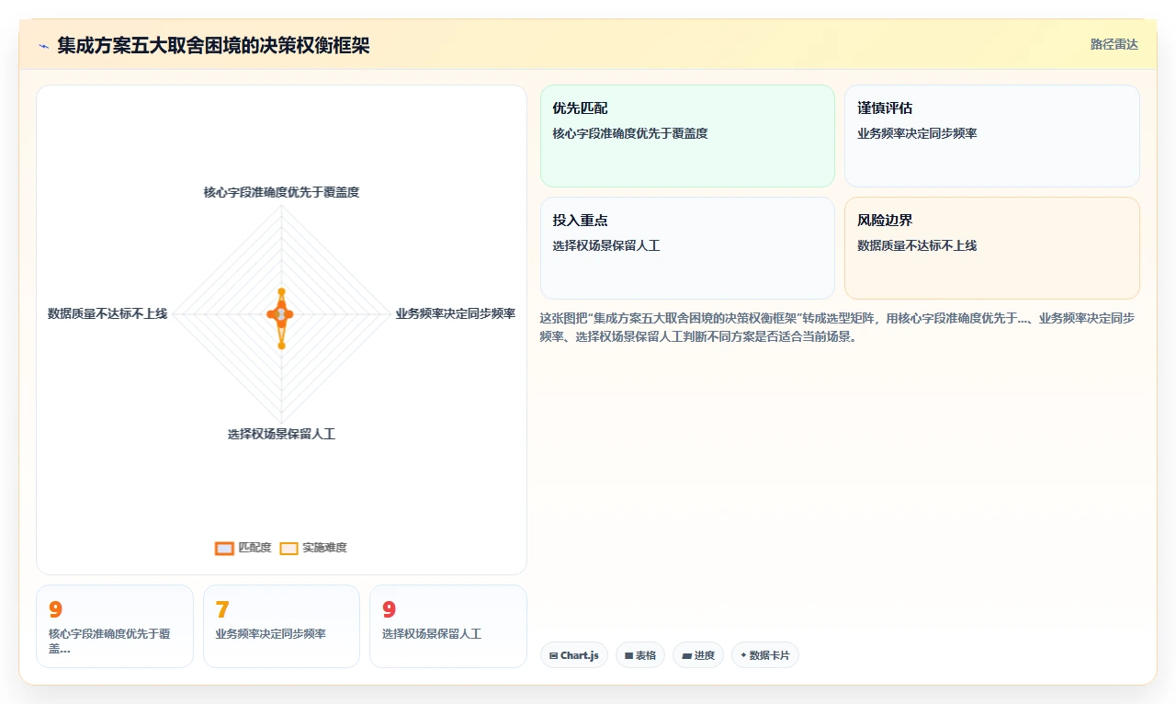The height and width of the screenshot is (704, 1176).
Task: Open the 投入重点 card
Action: [687, 248]
